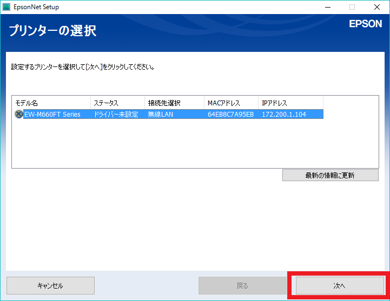
Task: Sort the list by モデル名 column header
Action: point(51,103)
